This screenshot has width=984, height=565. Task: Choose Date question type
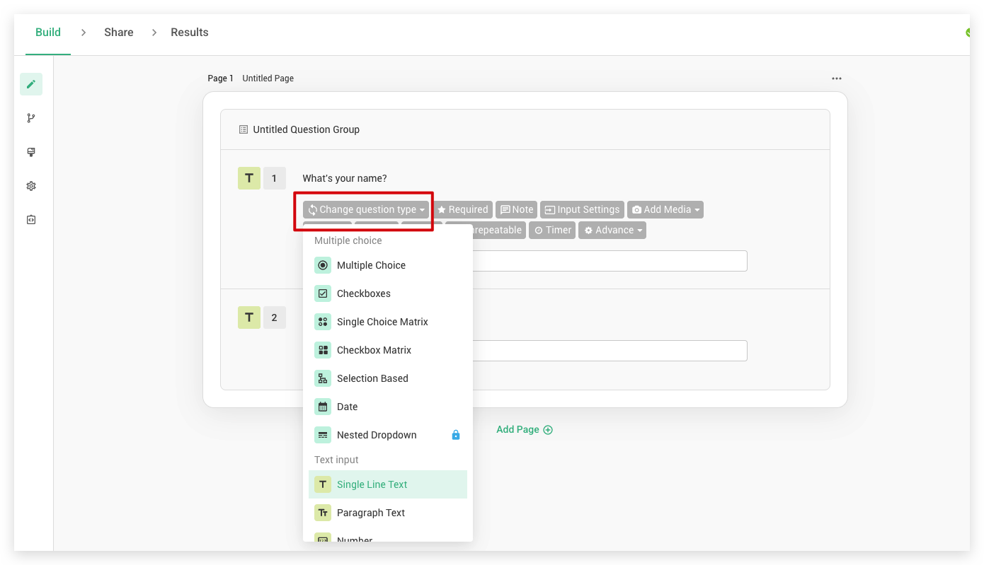(388, 407)
